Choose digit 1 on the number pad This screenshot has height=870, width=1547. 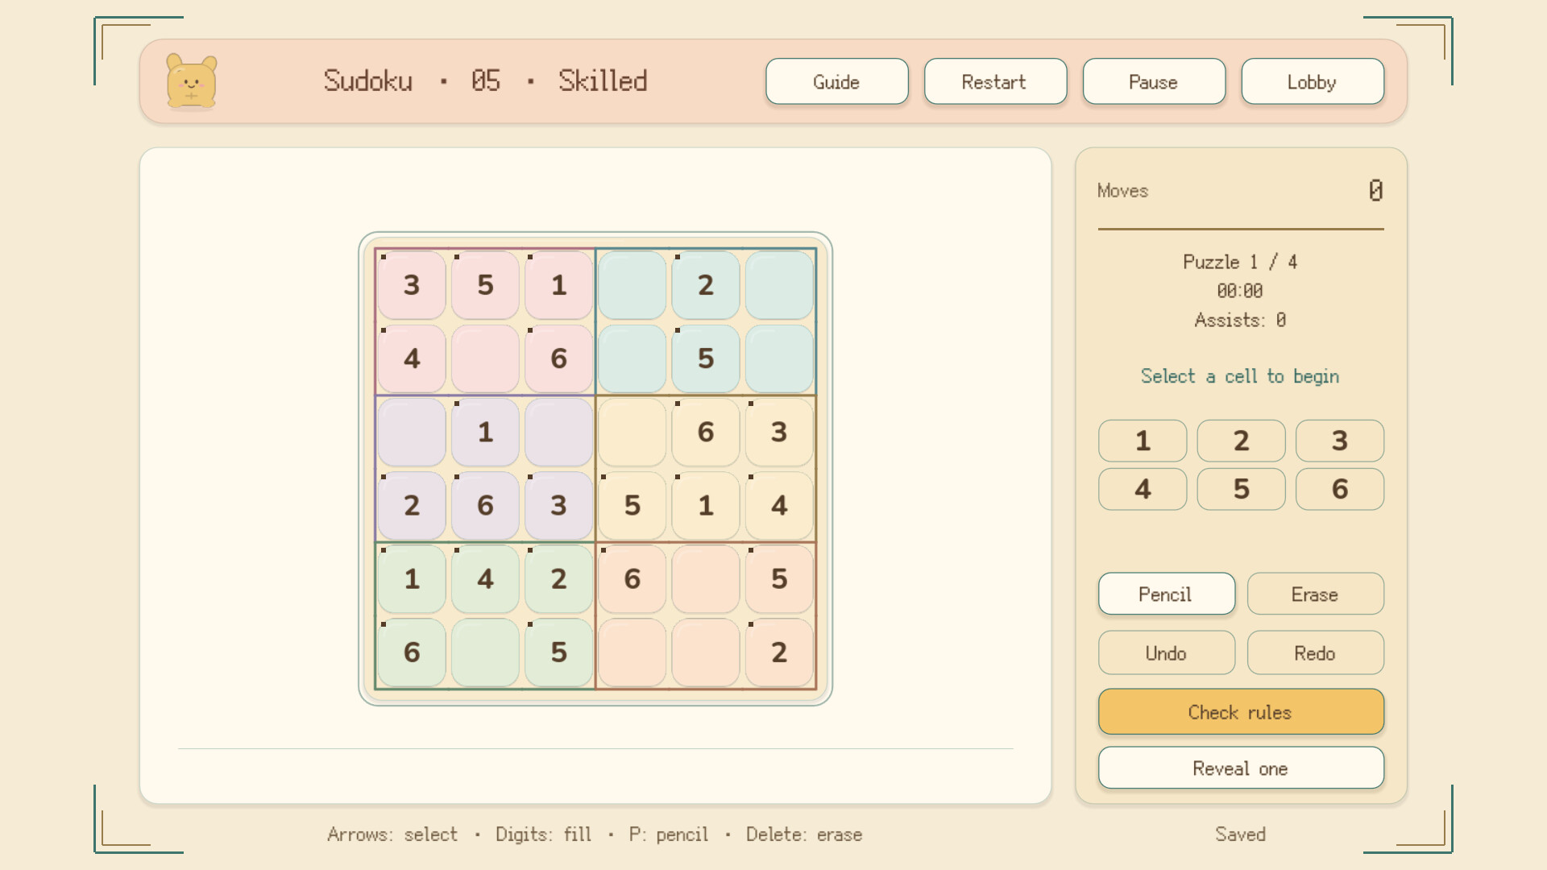pos(1143,441)
